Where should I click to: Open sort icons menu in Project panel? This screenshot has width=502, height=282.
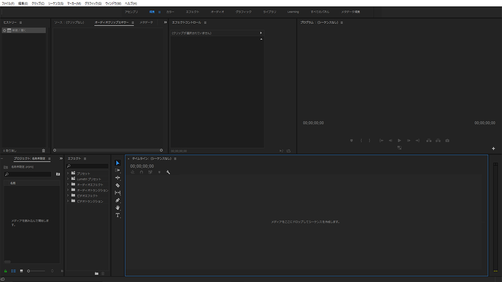(x=53, y=271)
